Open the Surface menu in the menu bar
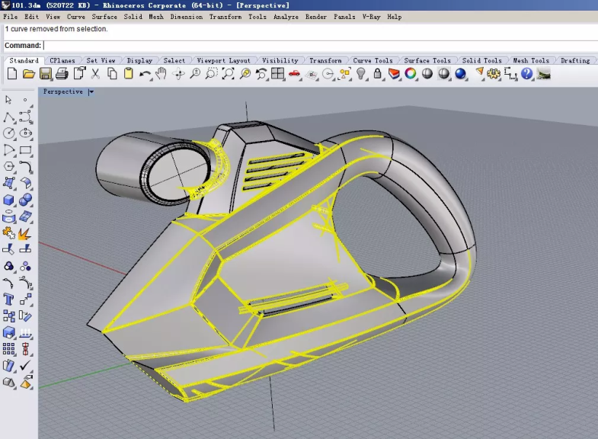598x439 pixels. tap(104, 17)
